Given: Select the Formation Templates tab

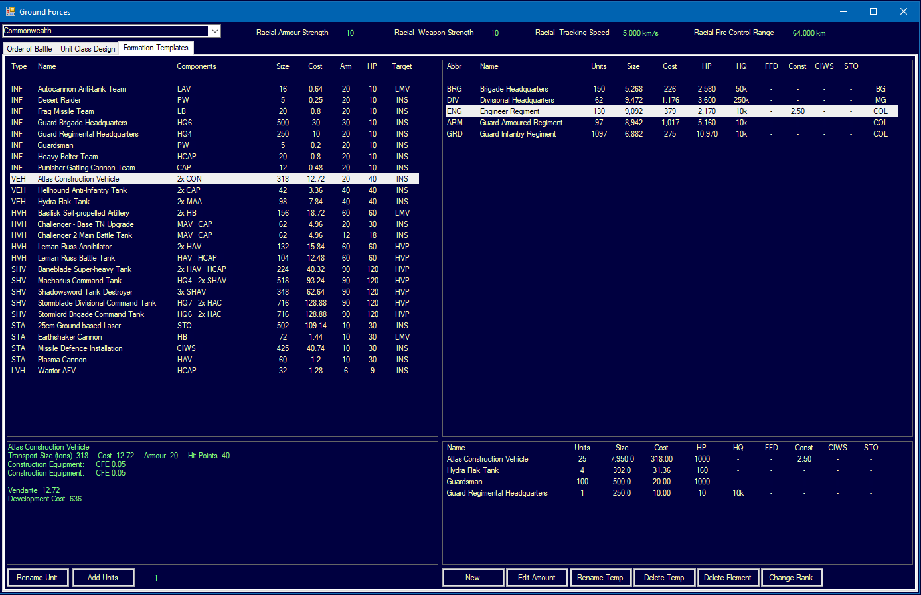Looking at the screenshot, I should tap(156, 48).
